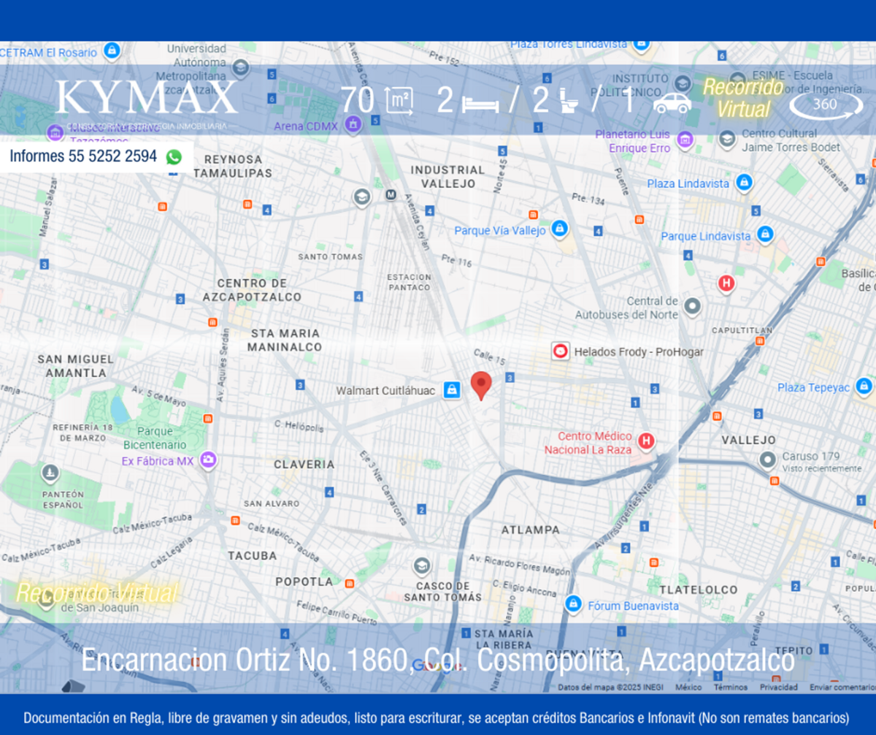The height and width of the screenshot is (735, 876).
Task: Click the Calle 15 street label
Action: tap(489, 357)
